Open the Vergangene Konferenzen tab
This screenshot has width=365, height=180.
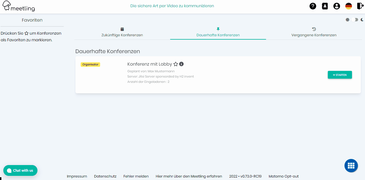pyautogui.click(x=314, y=35)
